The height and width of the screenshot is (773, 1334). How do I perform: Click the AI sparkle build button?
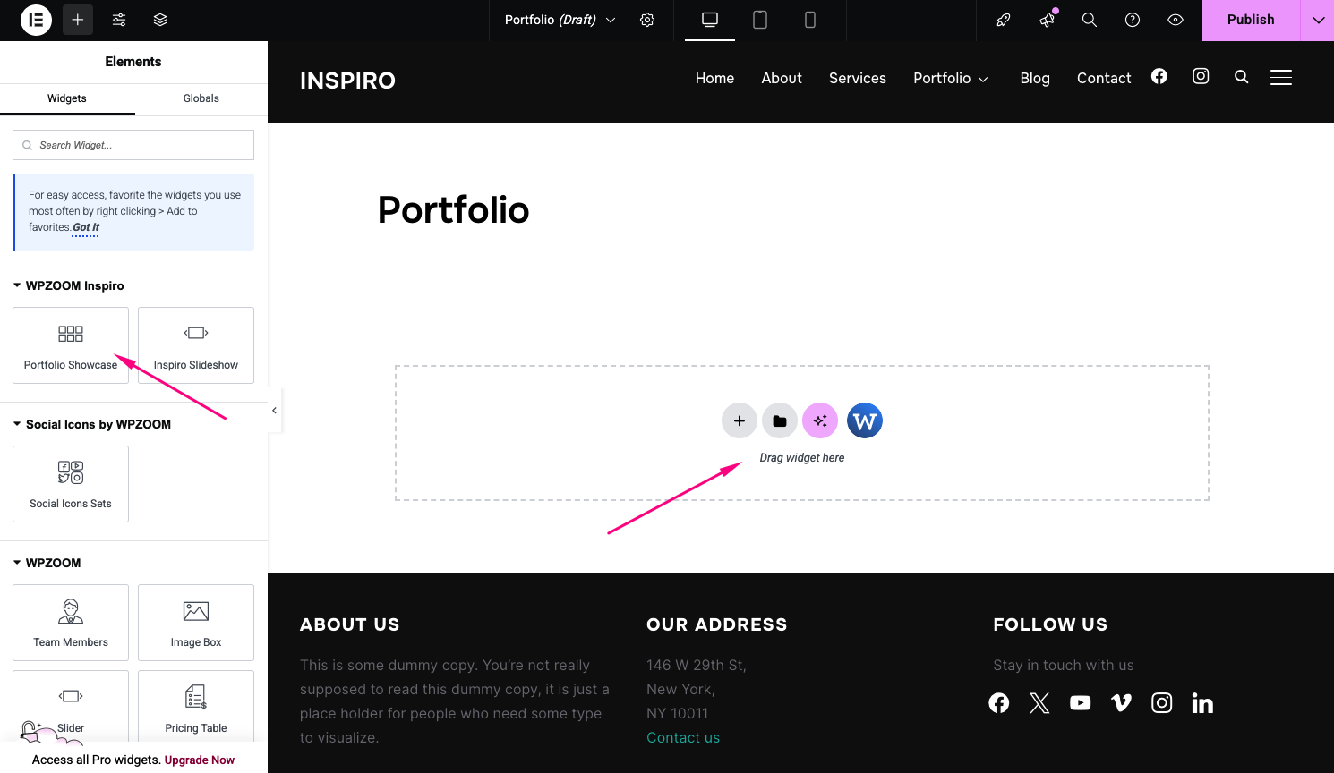click(x=820, y=420)
